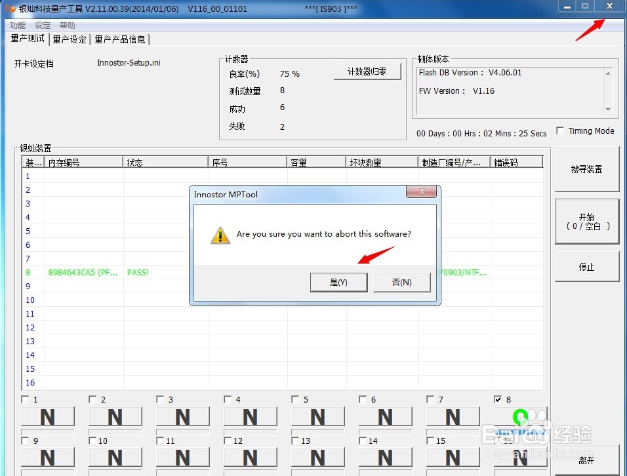This screenshot has height=476, width=627.
Task: Click the N status button for port 6
Action: 386,417
